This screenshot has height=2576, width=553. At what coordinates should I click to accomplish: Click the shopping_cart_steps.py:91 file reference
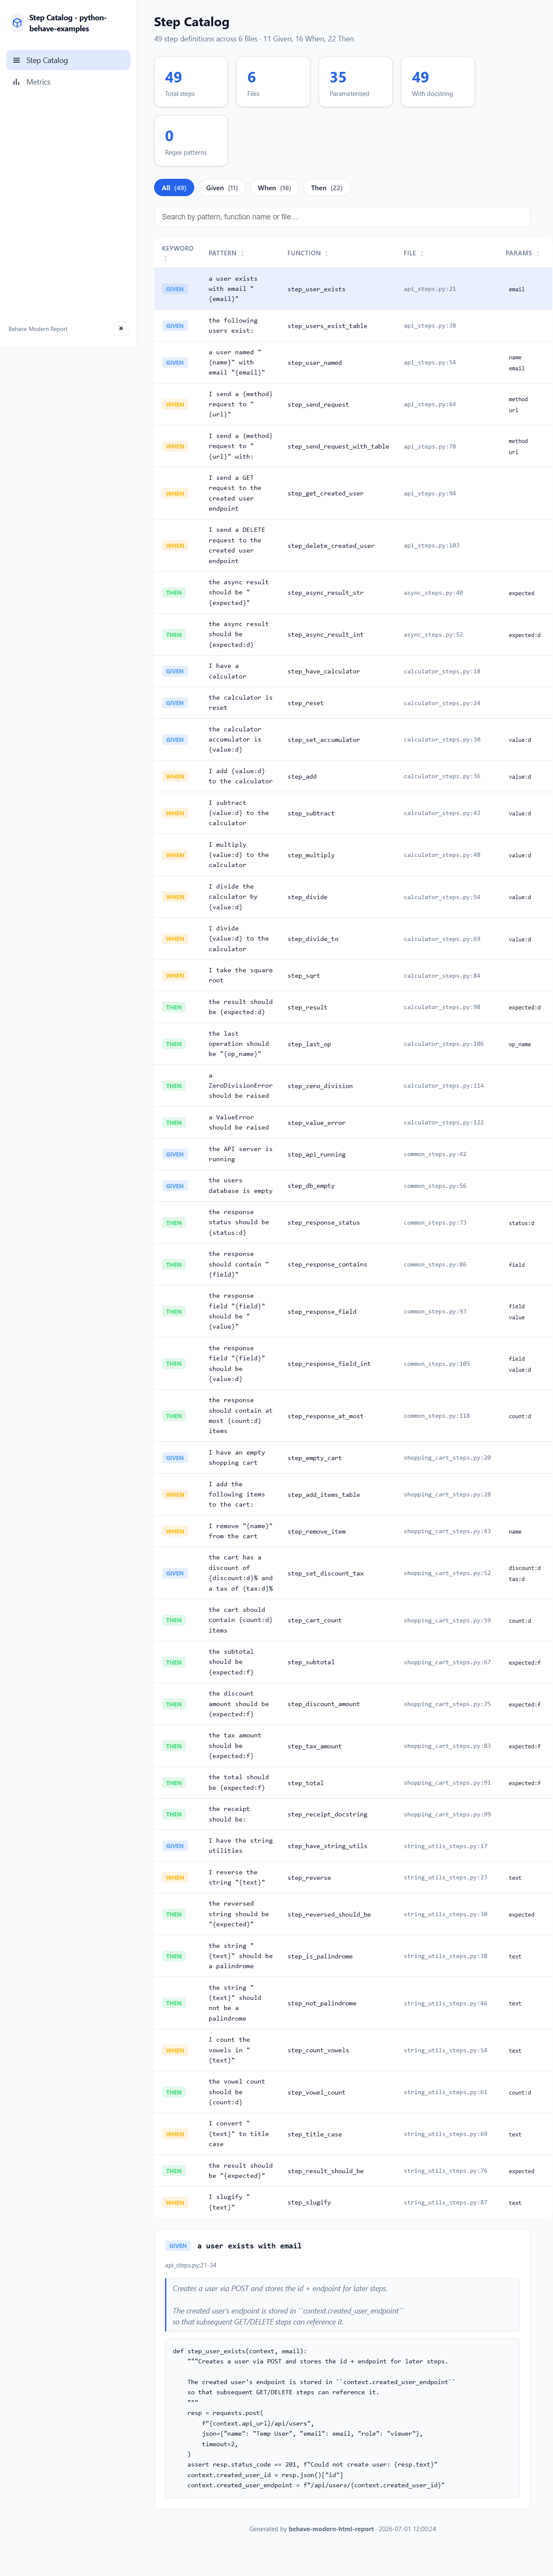[x=447, y=1783]
